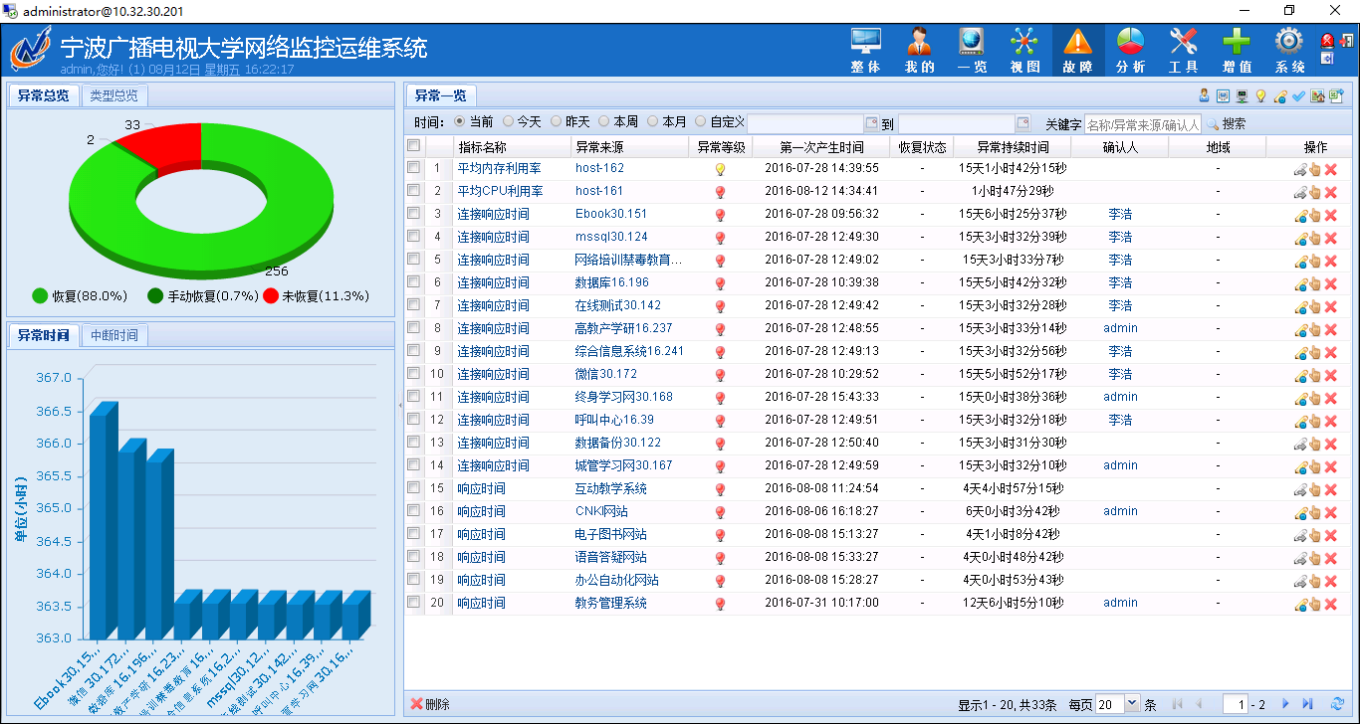
Task: Open the 我的 personal module
Action: [x=919, y=51]
